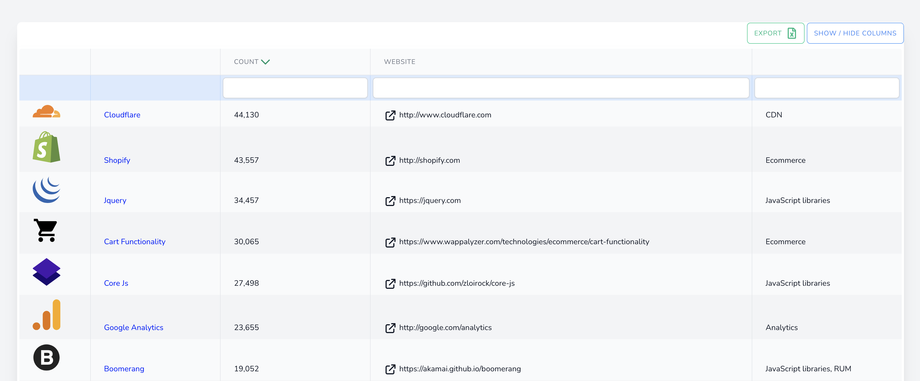Focus the Website column filter input
Screen dimensions: 920x381
click(561, 88)
